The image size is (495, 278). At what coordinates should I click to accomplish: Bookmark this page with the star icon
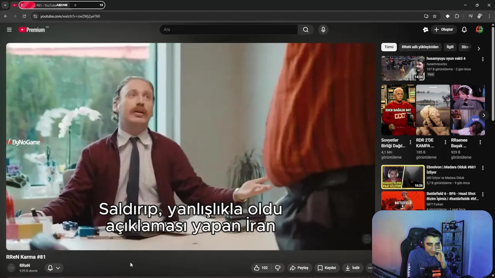435,16
